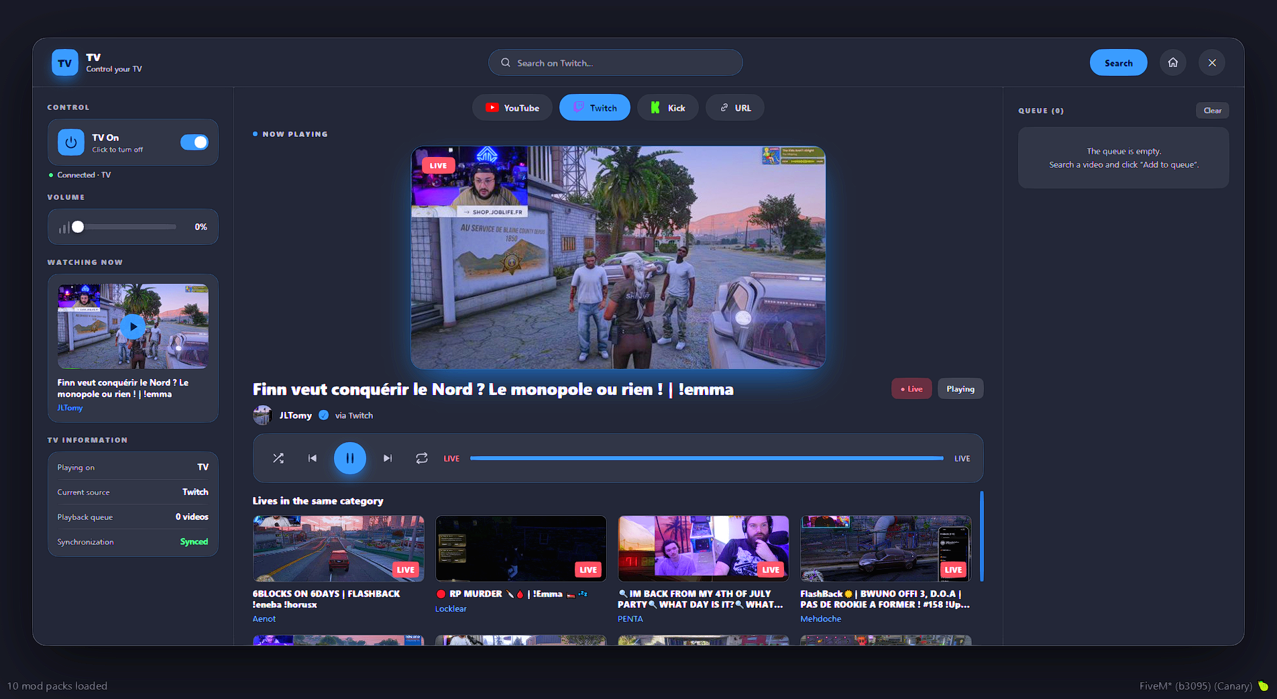Click the Playing status badge
The image size is (1277, 699).
(960, 389)
